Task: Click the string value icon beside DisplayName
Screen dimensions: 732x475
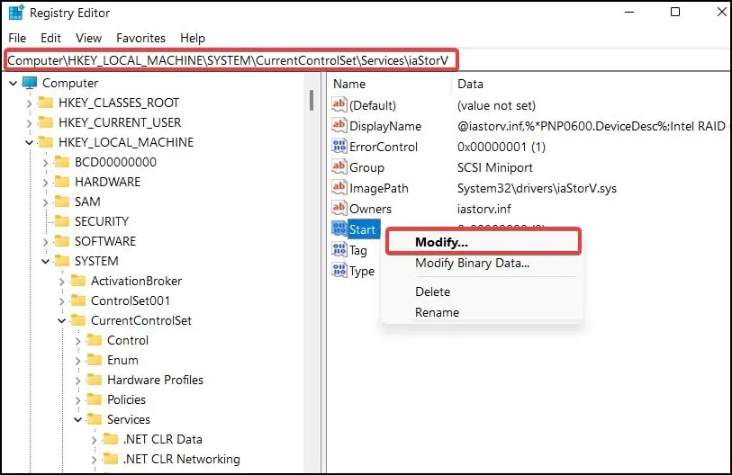Action: click(x=339, y=126)
